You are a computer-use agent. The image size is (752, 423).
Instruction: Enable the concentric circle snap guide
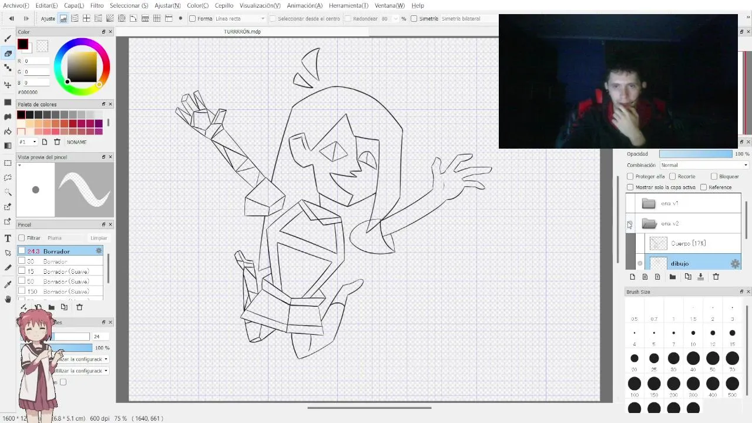122,19
